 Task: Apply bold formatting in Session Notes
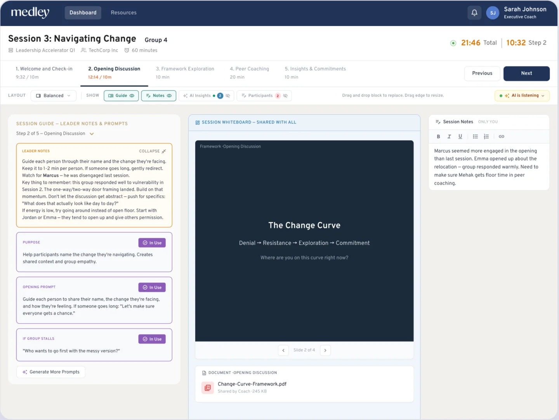pos(438,136)
